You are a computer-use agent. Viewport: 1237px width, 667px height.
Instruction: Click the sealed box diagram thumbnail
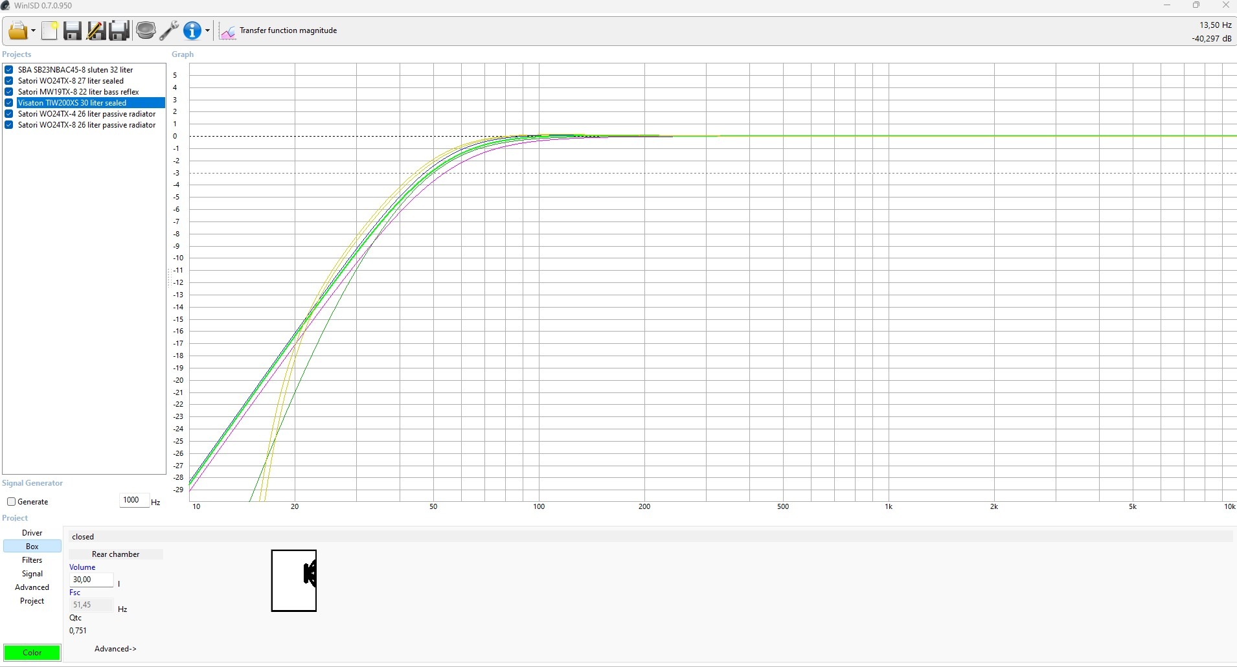click(x=294, y=580)
